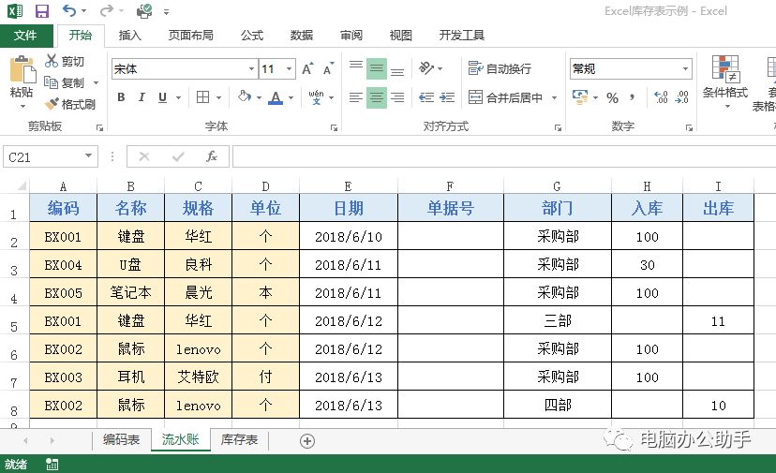
Task: Open the Customize Quick Access Toolbar dropdown
Action: coord(166,11)
